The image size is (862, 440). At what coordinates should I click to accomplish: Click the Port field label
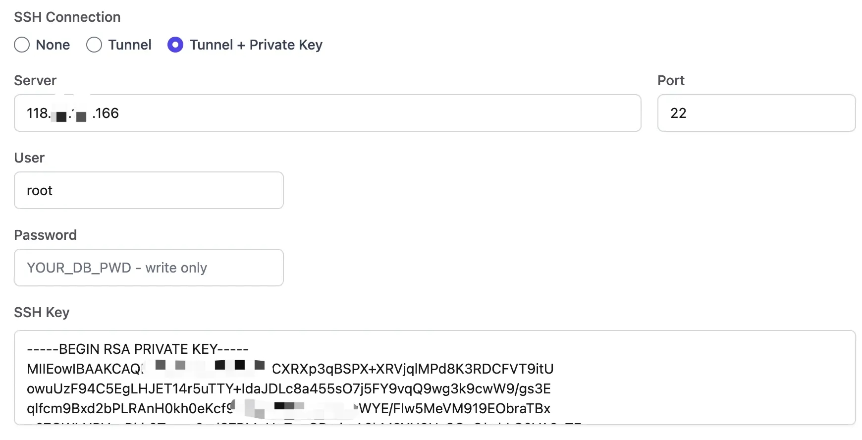(x=671, y=80)
